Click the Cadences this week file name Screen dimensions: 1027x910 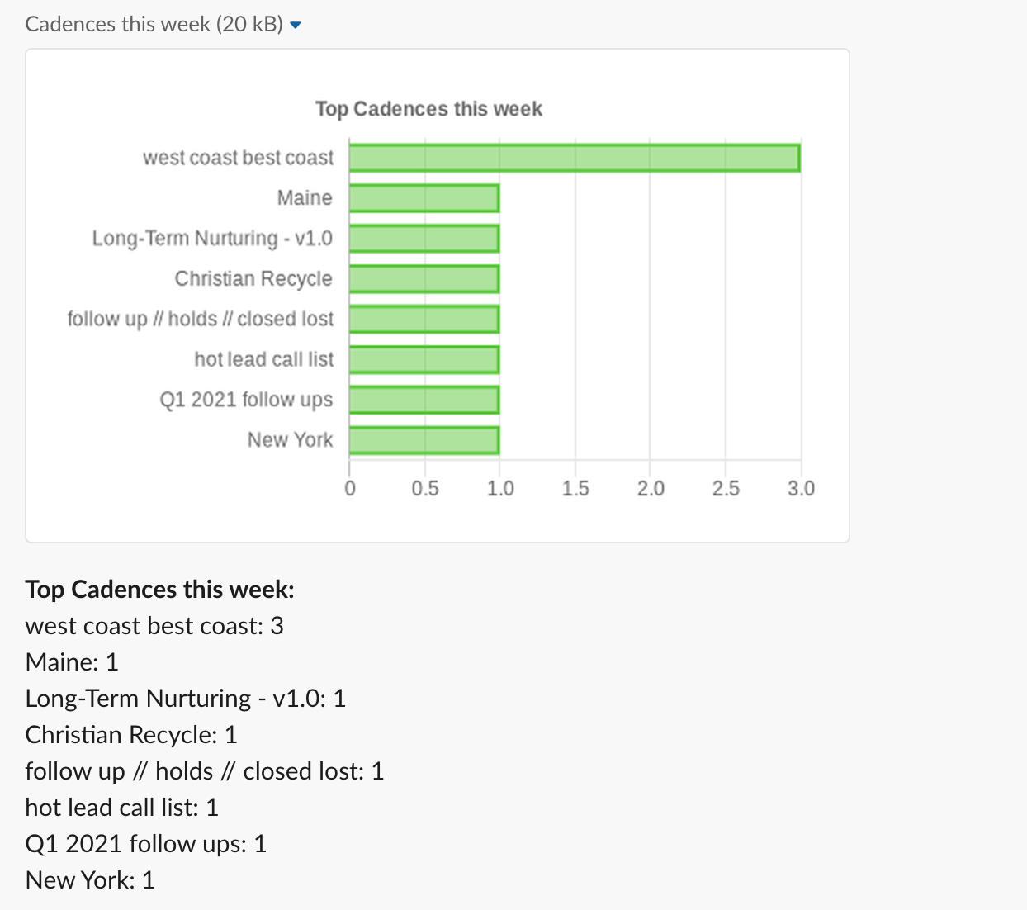[154, 24]
